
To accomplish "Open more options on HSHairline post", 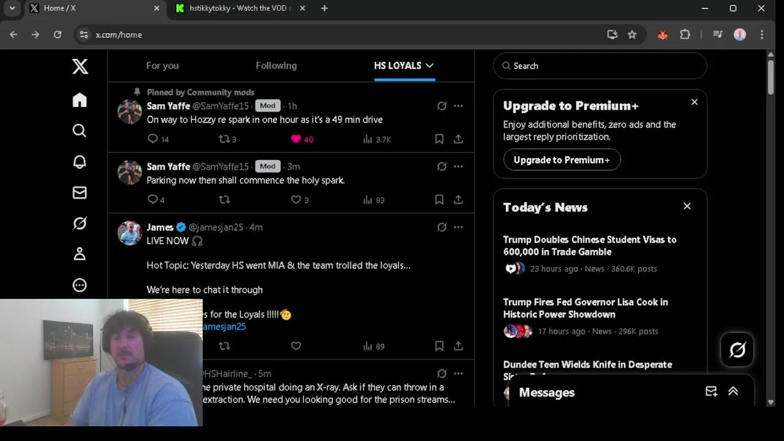I will click(x=458, y=374).
